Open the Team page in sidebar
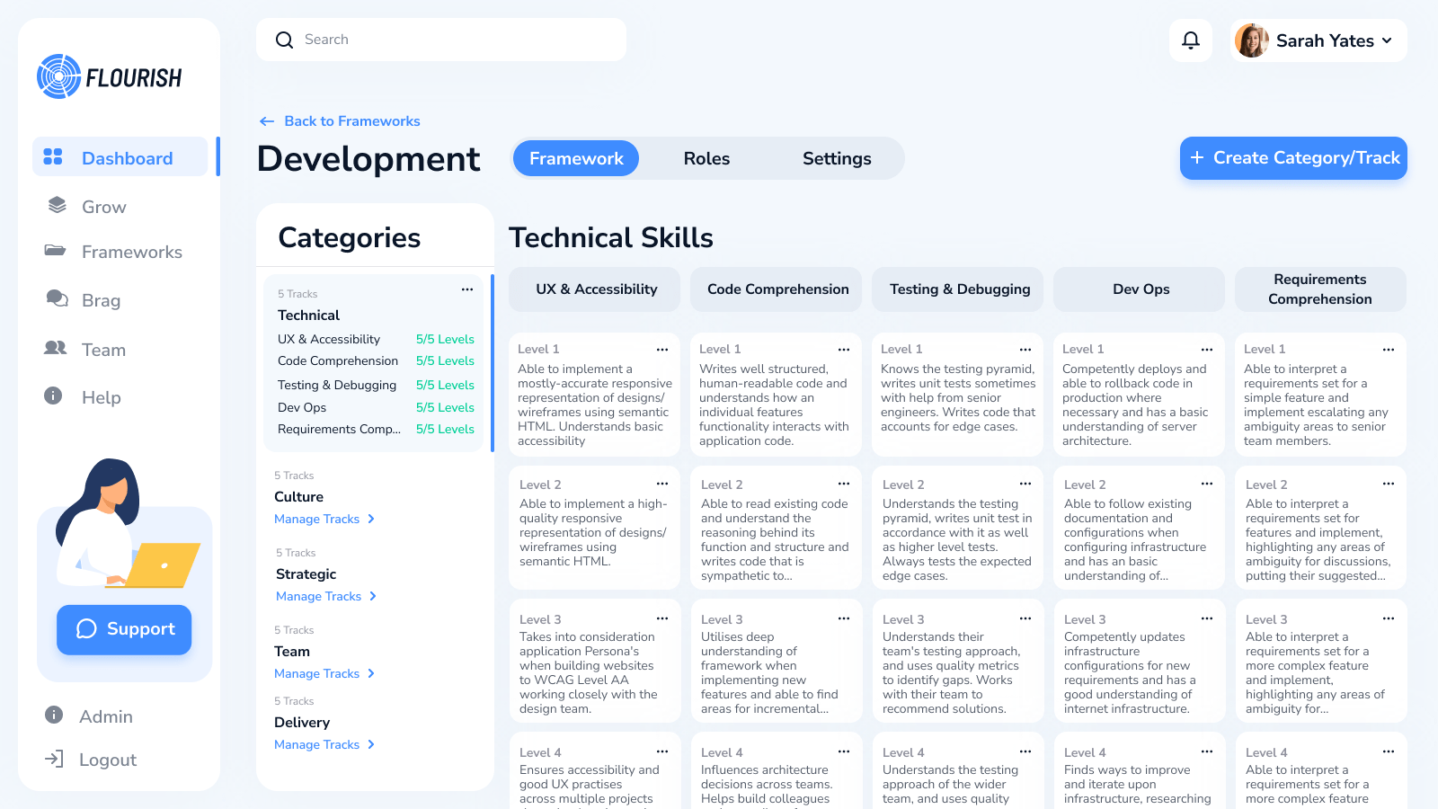Image resolution: width=1438 pixels, height=809 pixels. click(103, 350)
